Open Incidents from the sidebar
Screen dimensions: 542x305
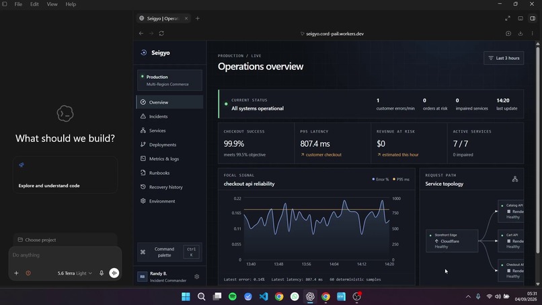click(x=169, y=116)
